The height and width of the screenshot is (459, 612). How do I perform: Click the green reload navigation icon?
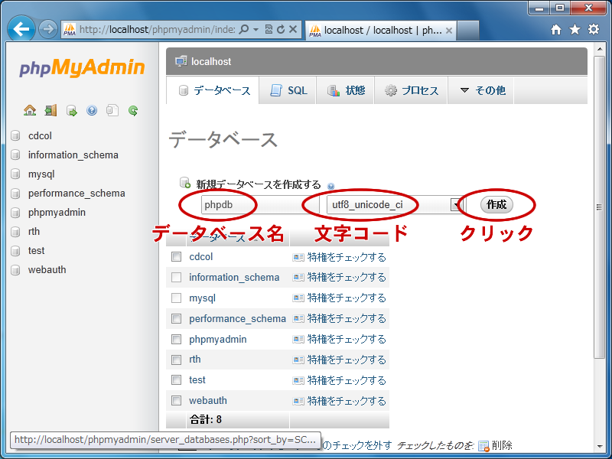(x=133, y=110)
